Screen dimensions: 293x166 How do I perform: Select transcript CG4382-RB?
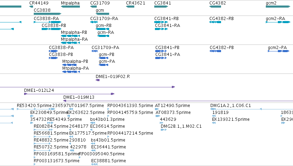coord(221,19)
